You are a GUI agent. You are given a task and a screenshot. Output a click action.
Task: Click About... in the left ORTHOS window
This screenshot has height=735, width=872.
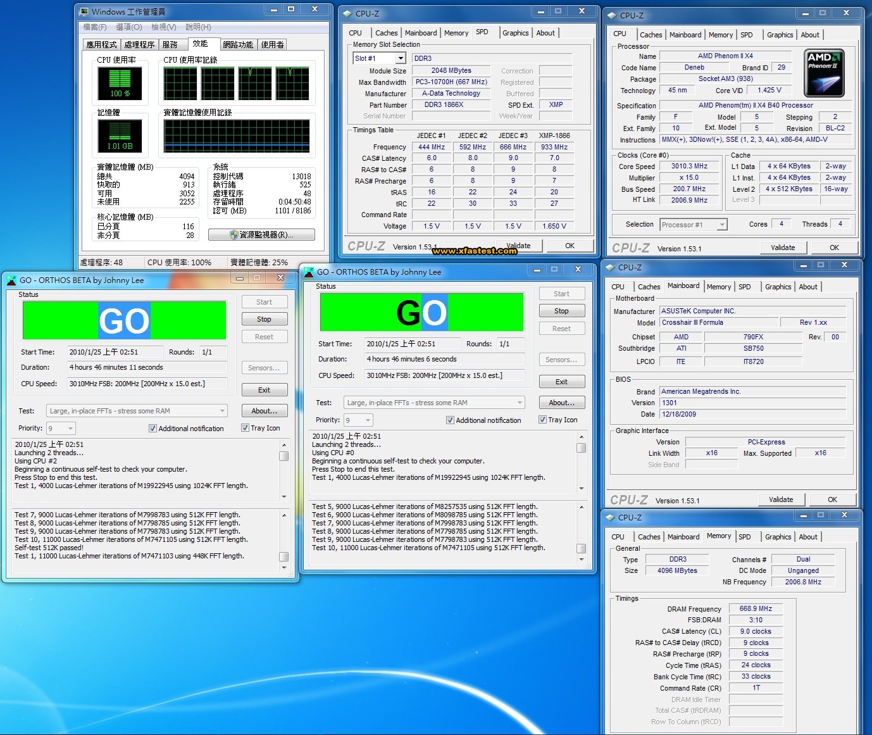point(265,411)
